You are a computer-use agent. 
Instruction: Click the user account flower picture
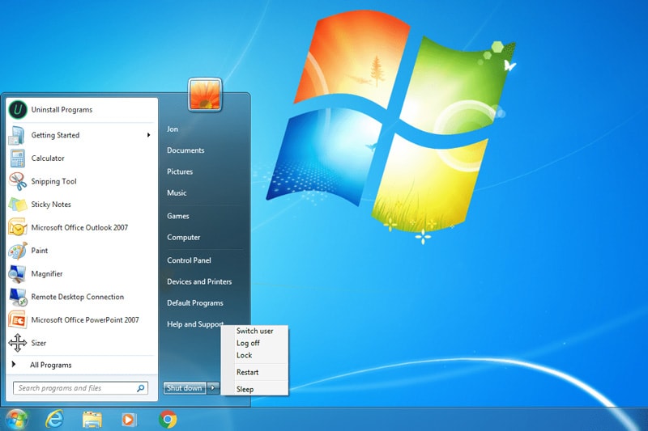205,95
